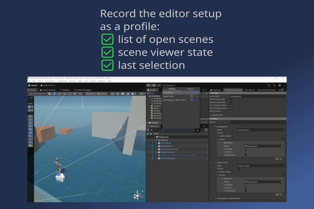The height and width of the screenshot is (209, 314).
Task: Expand the PlayerArmature hierarchy item
Action: [x=156, y=152]
